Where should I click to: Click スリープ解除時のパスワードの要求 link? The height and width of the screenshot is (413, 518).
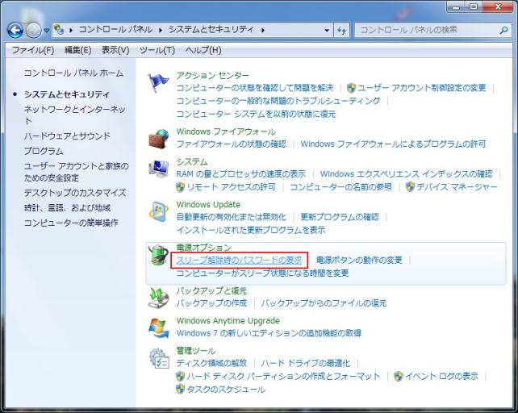239,261
